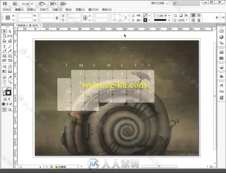Open the 编辑(E) menu
The width and height of the screenshot is (226, 173).
click(19, 10)
